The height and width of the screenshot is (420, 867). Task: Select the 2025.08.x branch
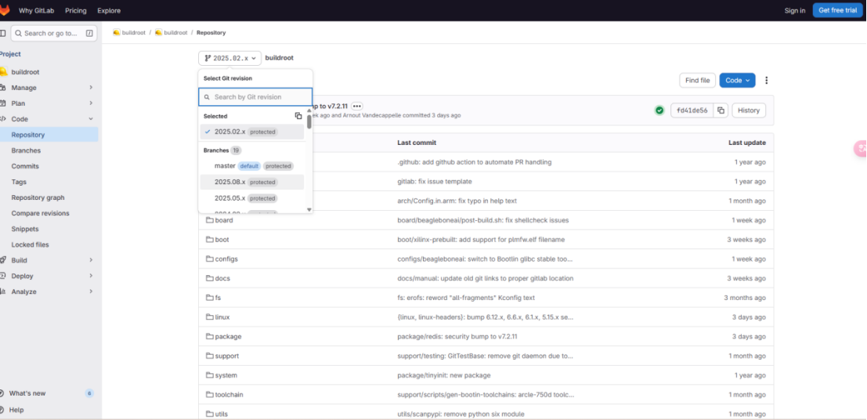[x=252, y=182]
